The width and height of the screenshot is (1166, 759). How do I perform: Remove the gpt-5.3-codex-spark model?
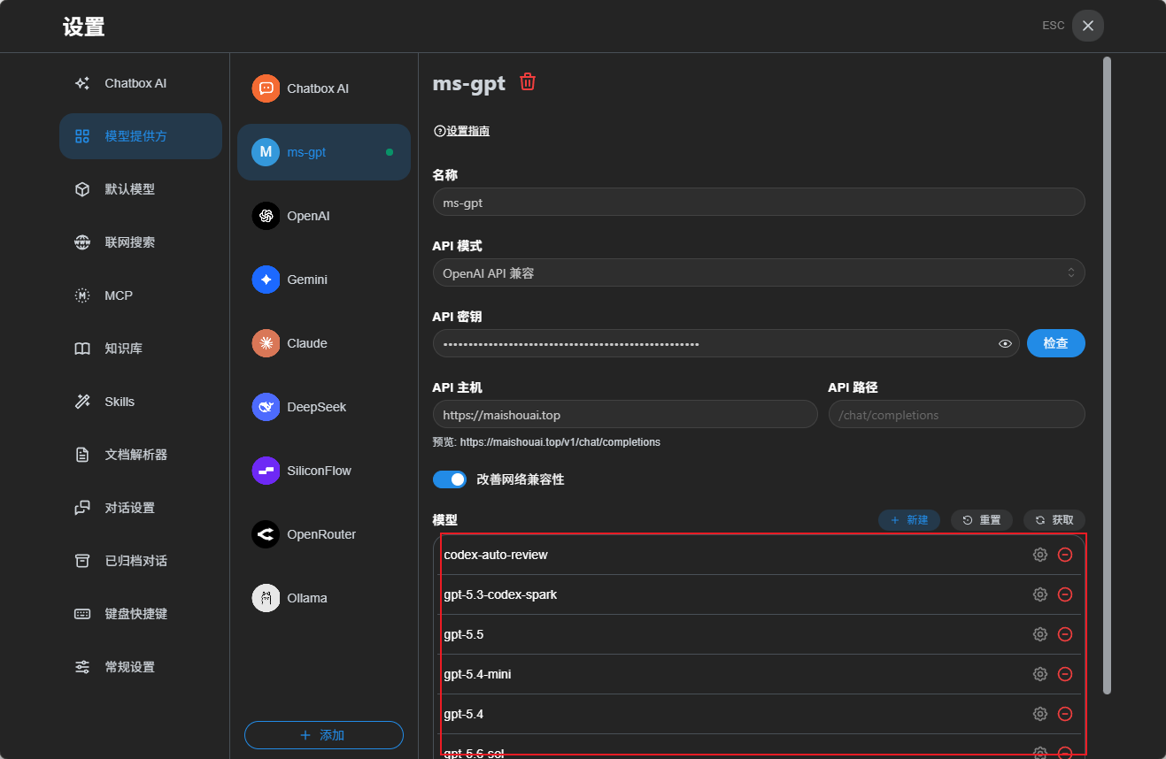1066,594
